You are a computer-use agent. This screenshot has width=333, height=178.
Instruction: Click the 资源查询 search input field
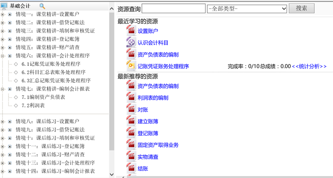(173, 8)
